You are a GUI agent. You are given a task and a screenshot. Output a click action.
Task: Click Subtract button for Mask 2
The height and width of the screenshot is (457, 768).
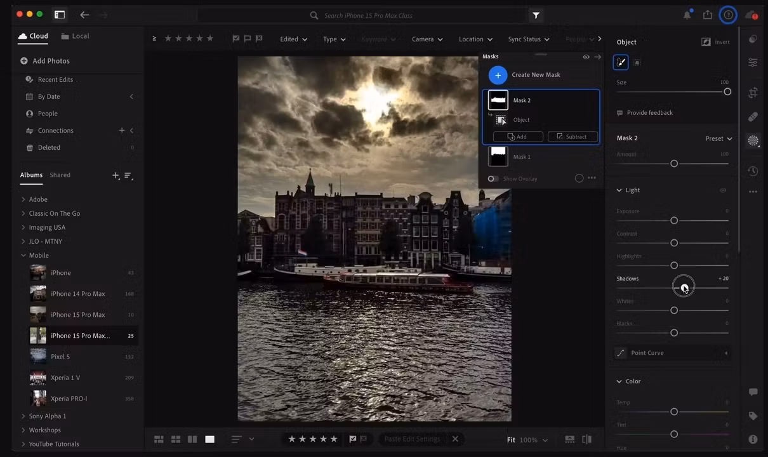572,136
